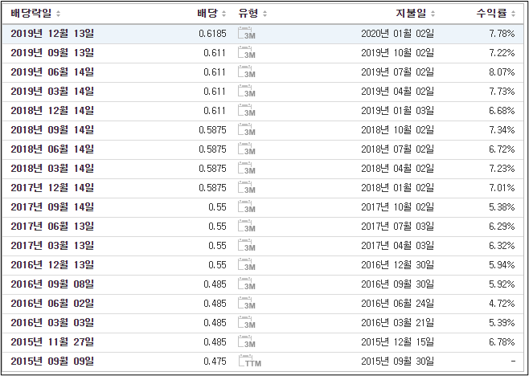This screenshot has width=529, height=376.
Task: Click yield value 6.29%
Action: tap(502, 226)
